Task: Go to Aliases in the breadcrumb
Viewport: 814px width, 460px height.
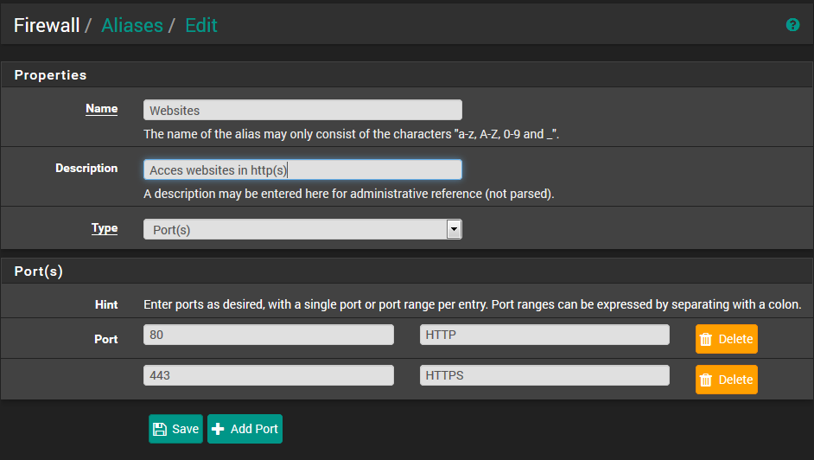Action: (131, 25)
